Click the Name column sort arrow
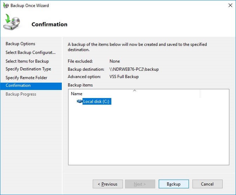This screenshot has width=236, height=195. pyautogui.click(x=135, y=91)
